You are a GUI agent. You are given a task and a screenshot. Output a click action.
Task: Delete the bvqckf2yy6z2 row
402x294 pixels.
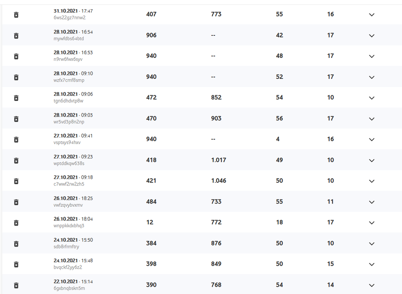click(16, 264)
